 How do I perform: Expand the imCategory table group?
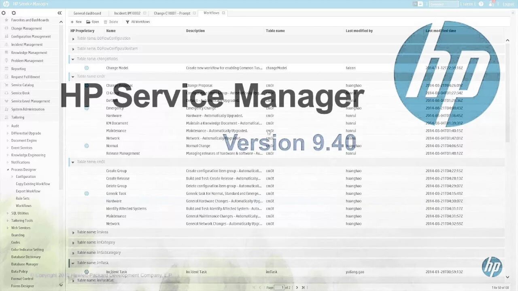73,242
